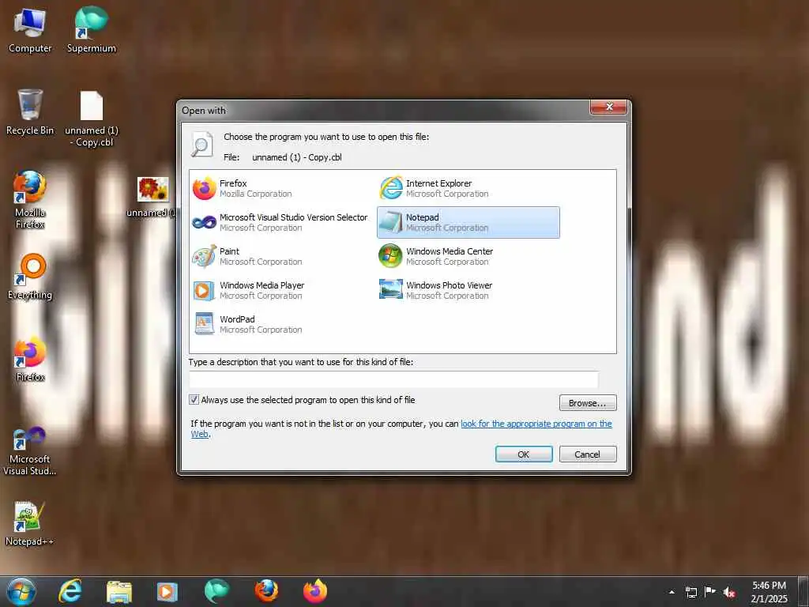Click Cancel in Open with dialog

coord(588,454)
